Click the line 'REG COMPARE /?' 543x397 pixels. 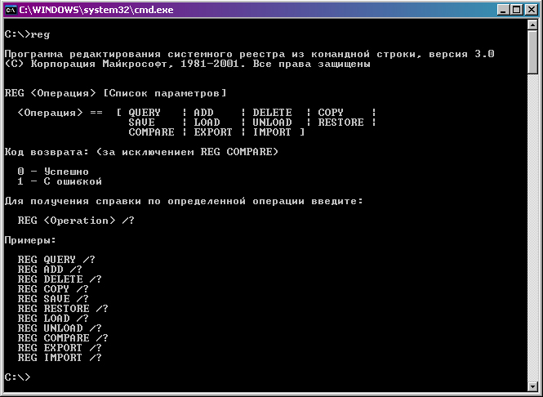coord(63,337)
